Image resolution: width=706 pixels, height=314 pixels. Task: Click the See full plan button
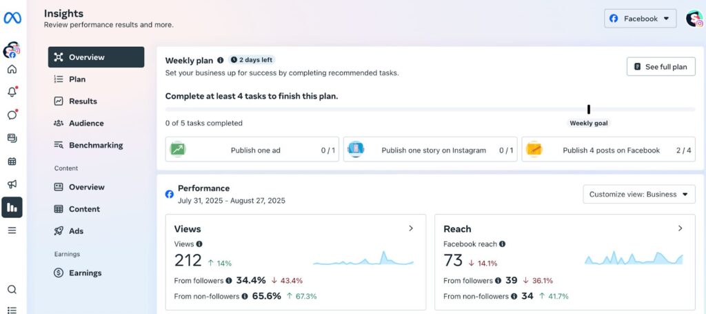point(661,67)
